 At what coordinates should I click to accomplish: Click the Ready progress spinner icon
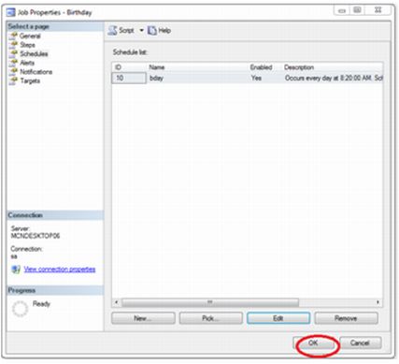click(20, 309)
